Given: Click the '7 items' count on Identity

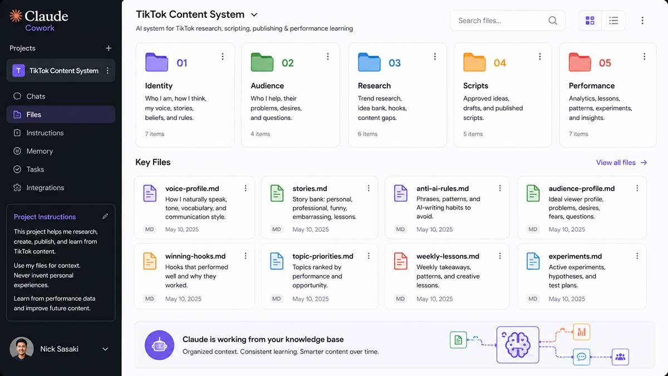Looking at the screenshot, I should (x=155, y=134).
